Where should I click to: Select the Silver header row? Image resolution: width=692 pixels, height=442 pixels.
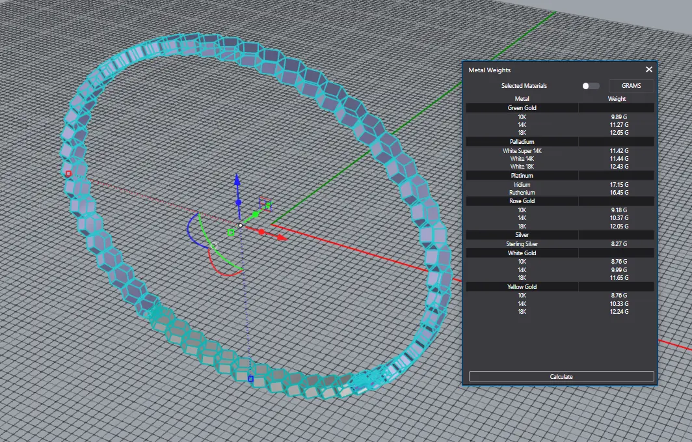(559, 234)
